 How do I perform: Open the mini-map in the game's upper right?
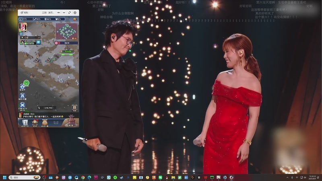click(66, 31)
